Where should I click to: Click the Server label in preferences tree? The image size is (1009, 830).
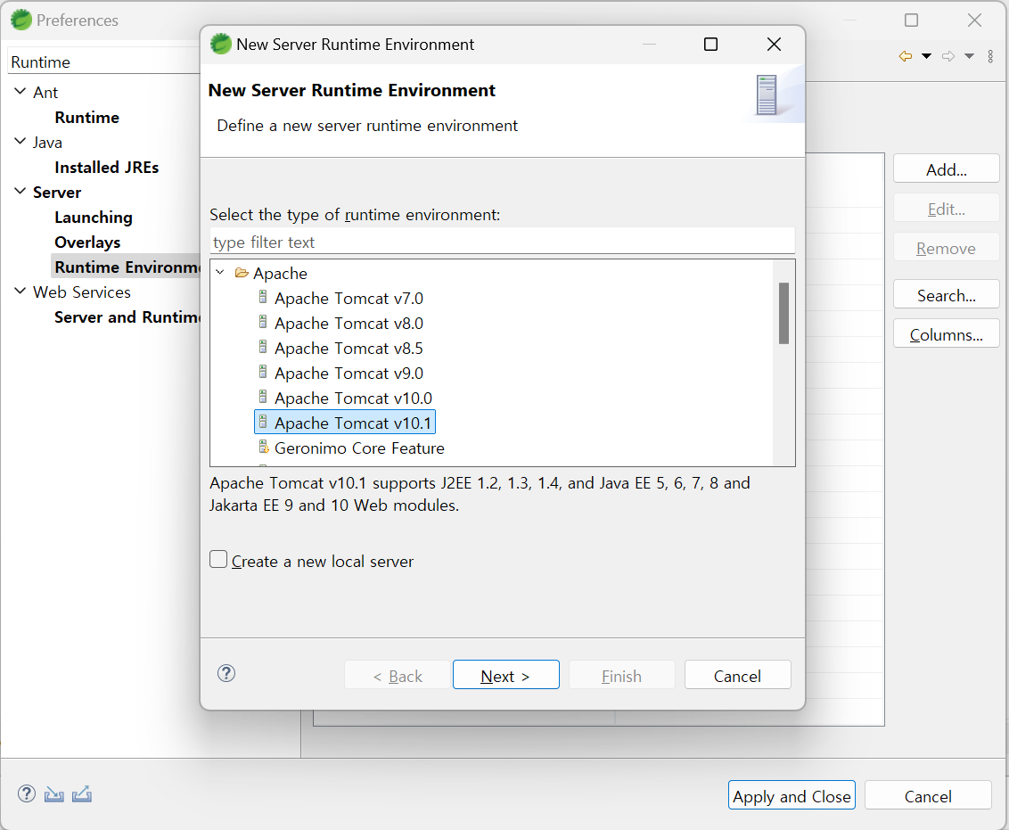57,193
